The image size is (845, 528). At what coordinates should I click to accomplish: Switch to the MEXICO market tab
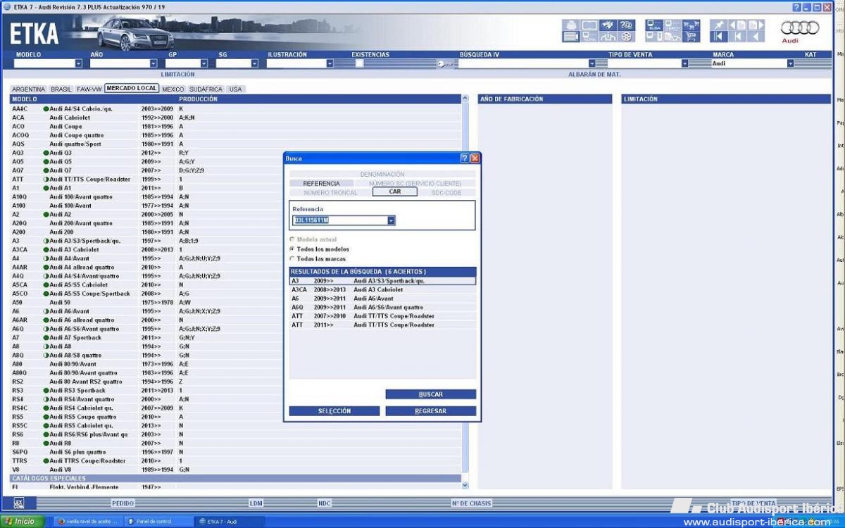tap(173, 89)
